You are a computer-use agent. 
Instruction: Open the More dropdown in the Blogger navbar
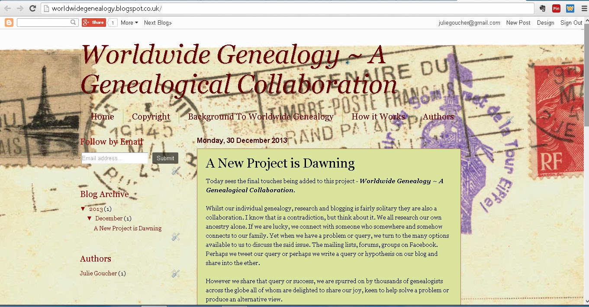pos(129,23)
